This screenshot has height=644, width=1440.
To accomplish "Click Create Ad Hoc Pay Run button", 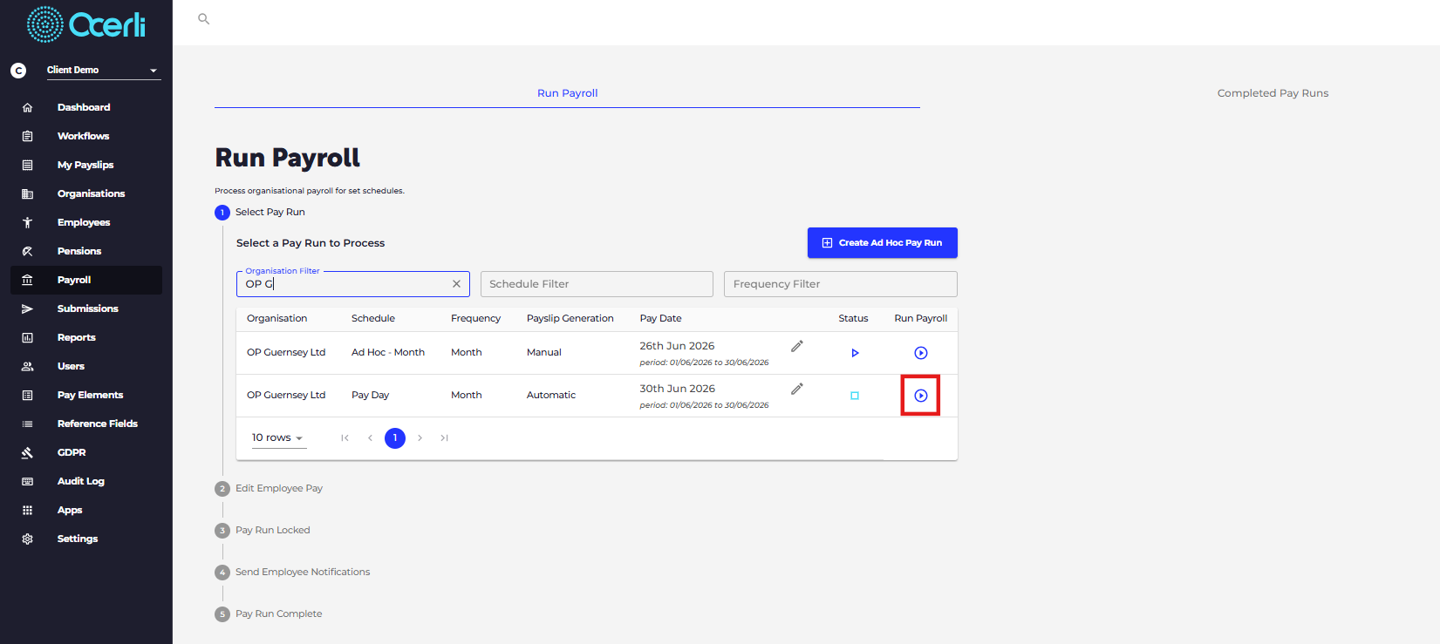I will click(x=883, y=243).
